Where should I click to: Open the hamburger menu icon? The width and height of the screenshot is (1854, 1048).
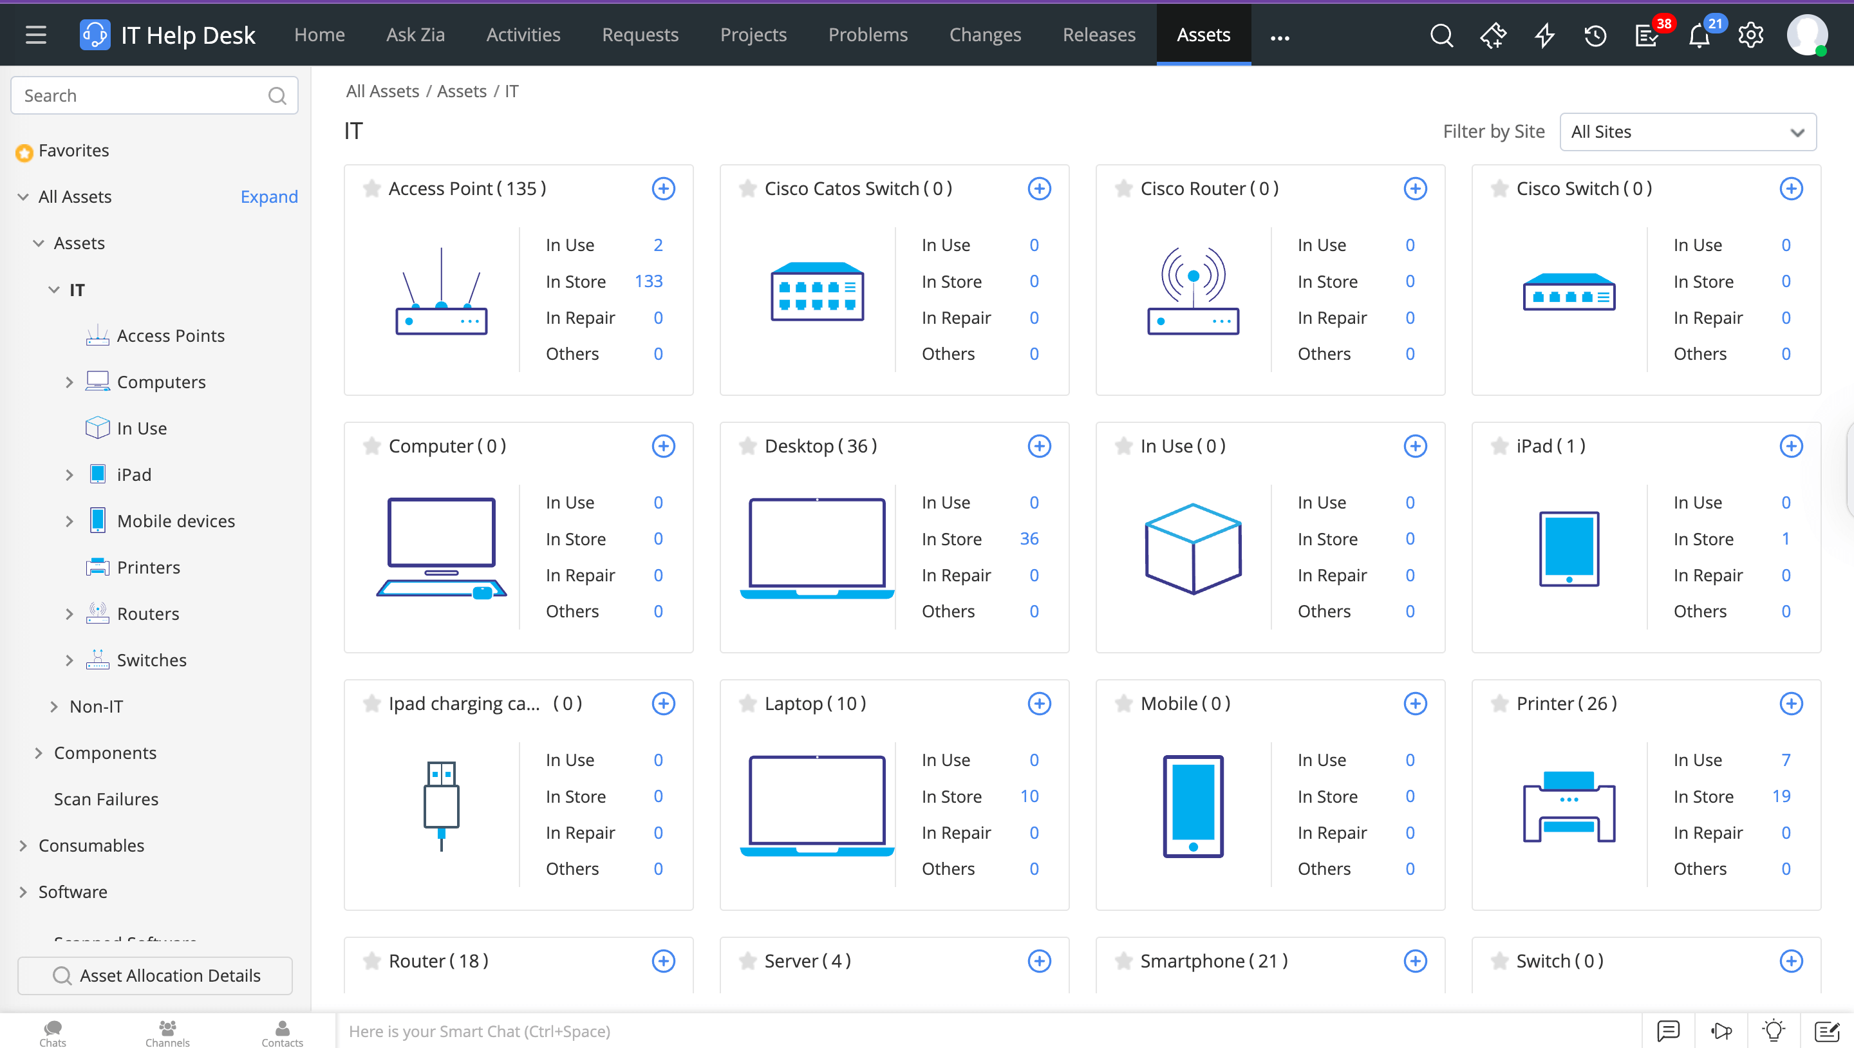(36, 35)
